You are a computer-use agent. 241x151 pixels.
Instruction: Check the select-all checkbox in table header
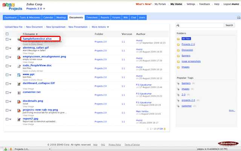(x=7, y=34)
